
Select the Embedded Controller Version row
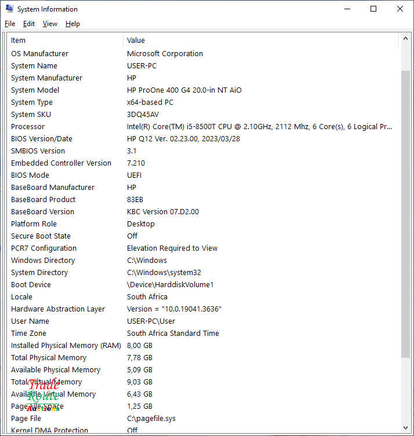[x=203, y=163]
